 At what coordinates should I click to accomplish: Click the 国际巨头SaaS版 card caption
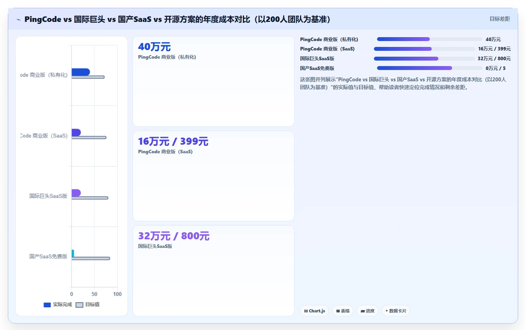(x=155, y=246)
